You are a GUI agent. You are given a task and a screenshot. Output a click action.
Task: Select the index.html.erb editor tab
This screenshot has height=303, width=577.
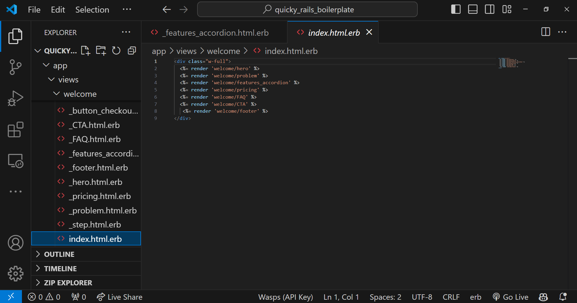[x=334, y=33]
